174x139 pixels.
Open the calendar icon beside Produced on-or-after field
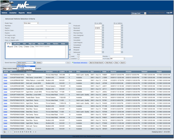tap(103, 26)
